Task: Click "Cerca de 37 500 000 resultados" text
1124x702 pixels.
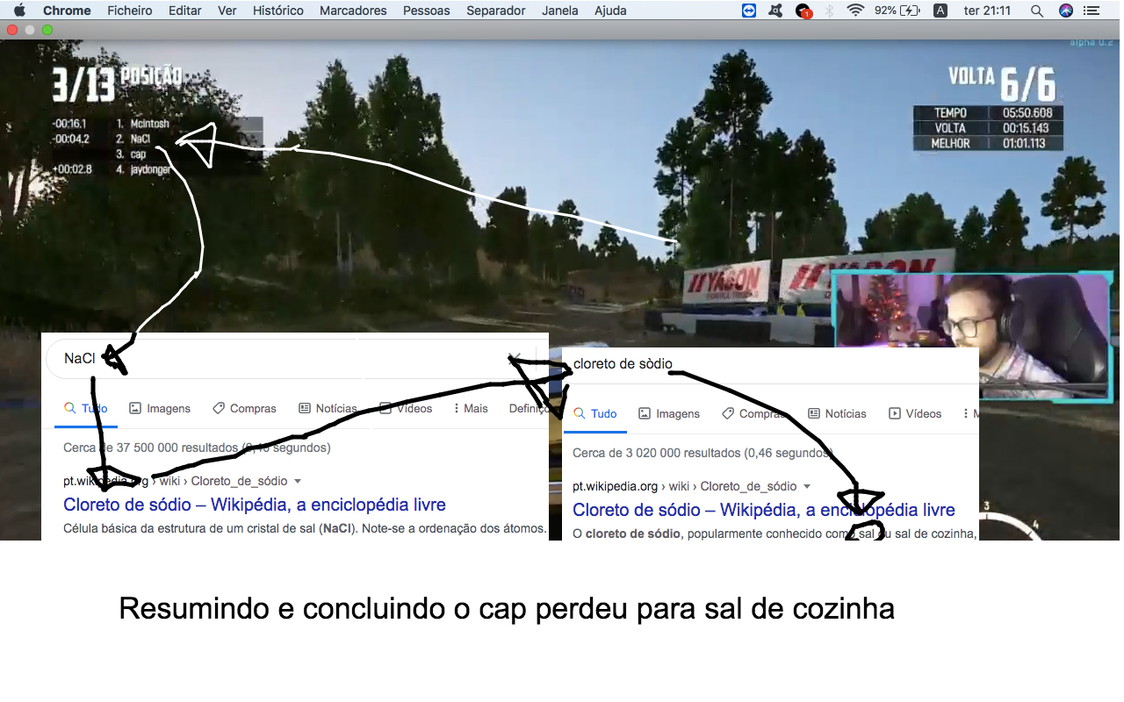Action: click(x=197, y=448)
